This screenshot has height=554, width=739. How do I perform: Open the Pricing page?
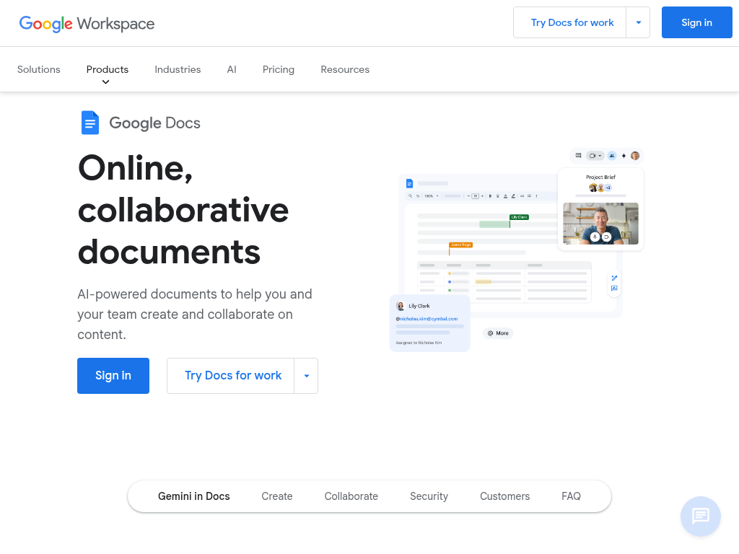tap(279, 69)
